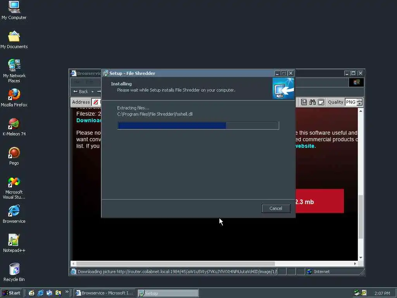Click the website link in page text

(306, 146)
